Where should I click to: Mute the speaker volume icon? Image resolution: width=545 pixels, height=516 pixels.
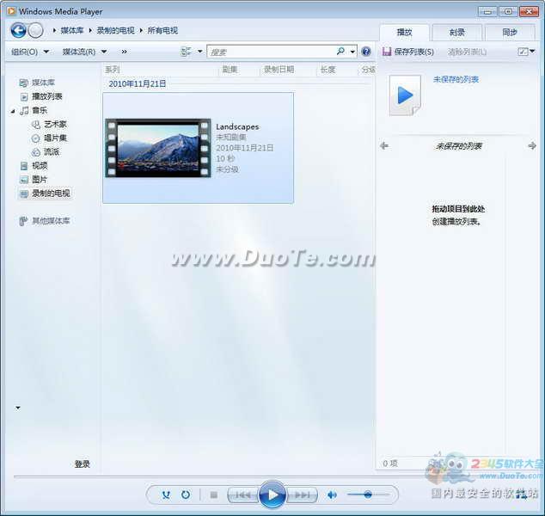pos(332,494)
